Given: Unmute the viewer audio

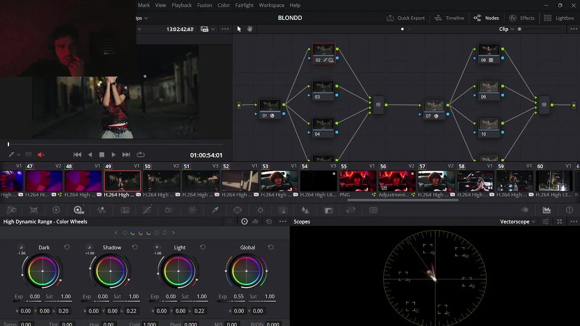Looking at the screenshot, I should tap(41, 155).
